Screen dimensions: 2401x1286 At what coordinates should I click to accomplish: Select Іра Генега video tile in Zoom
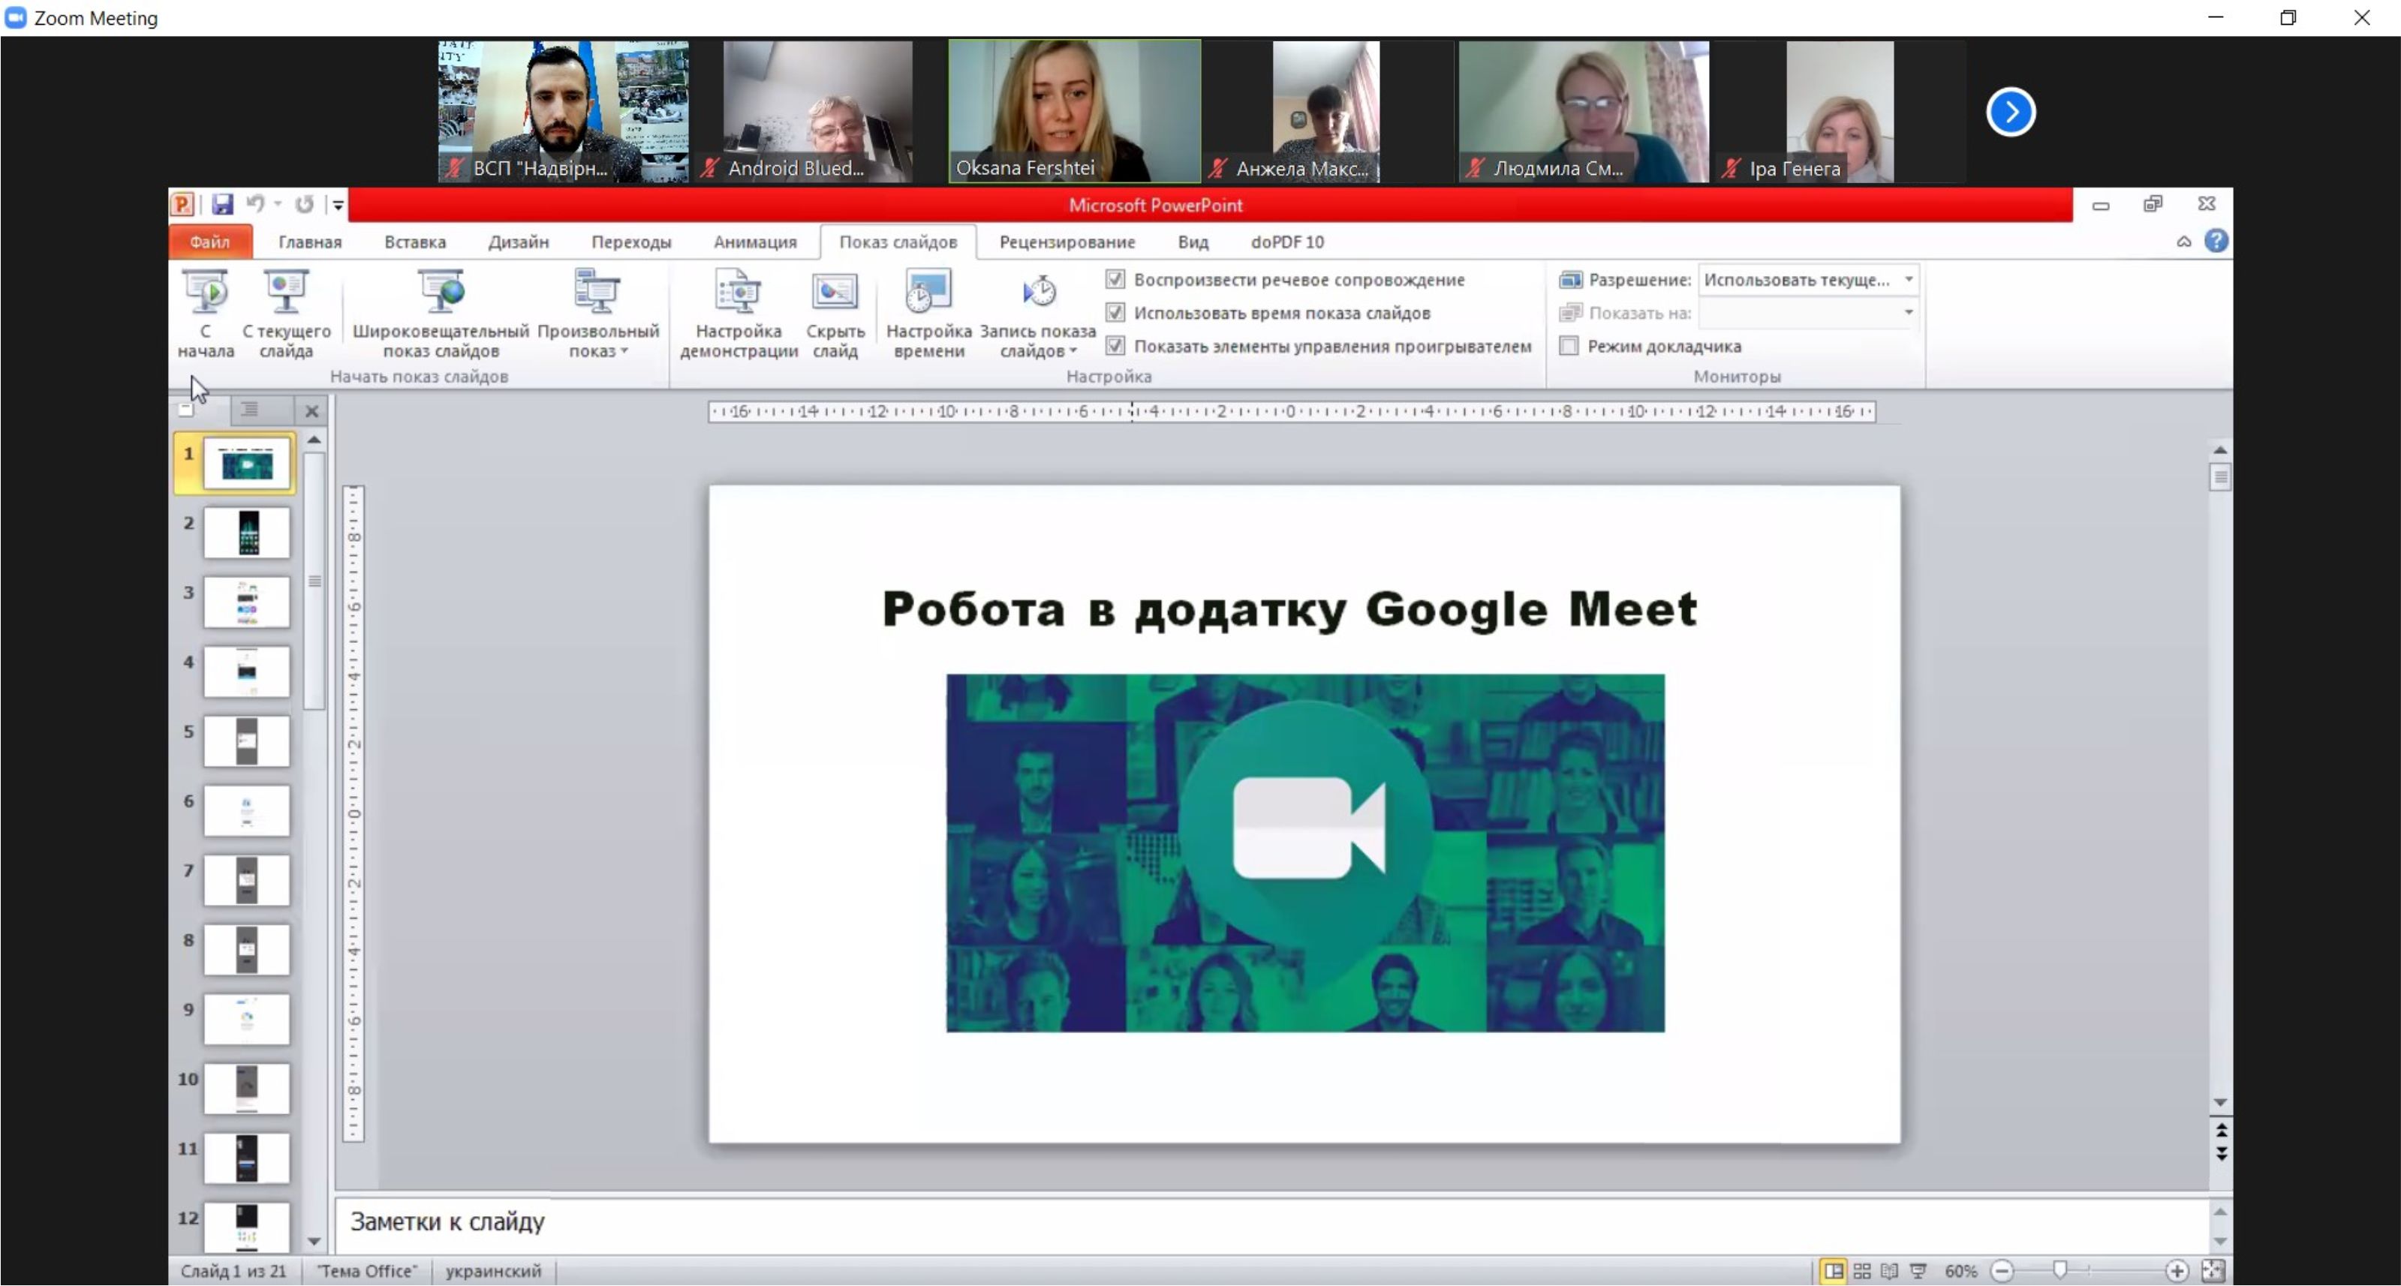tap(1840, 111)
